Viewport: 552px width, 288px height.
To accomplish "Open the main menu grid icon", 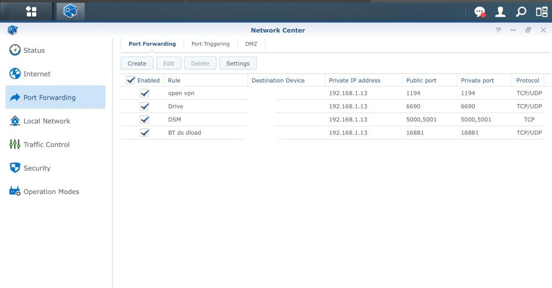I will (x=31, y=12).
